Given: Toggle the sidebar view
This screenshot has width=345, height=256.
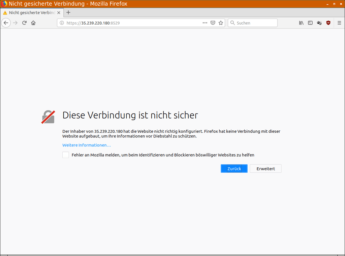Looking at the screenshot, I should 310,23.
